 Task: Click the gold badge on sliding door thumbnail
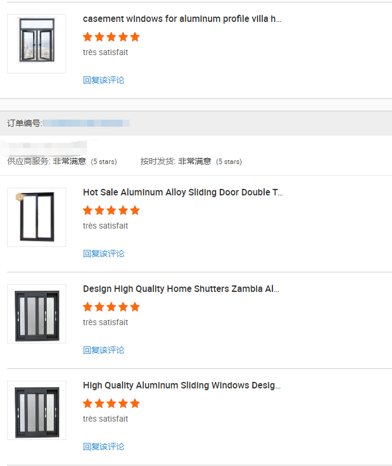click(x=19, y=197)
